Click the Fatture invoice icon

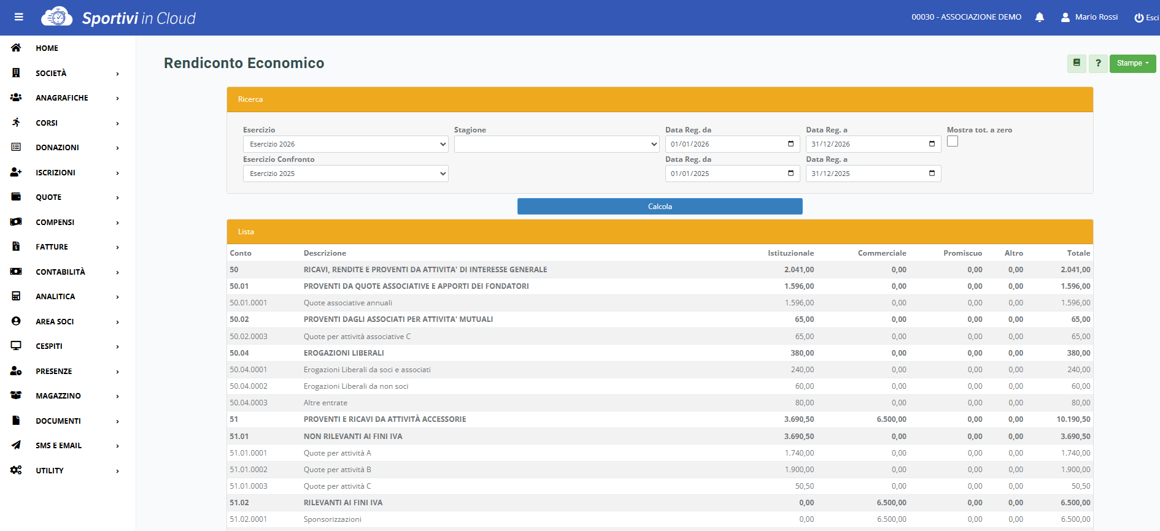(16, 246)
